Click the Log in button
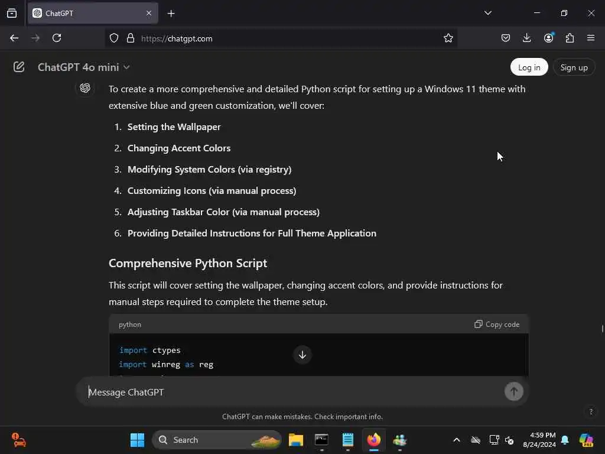This screenshot has height=454, width=605. (x=529, y=67)
